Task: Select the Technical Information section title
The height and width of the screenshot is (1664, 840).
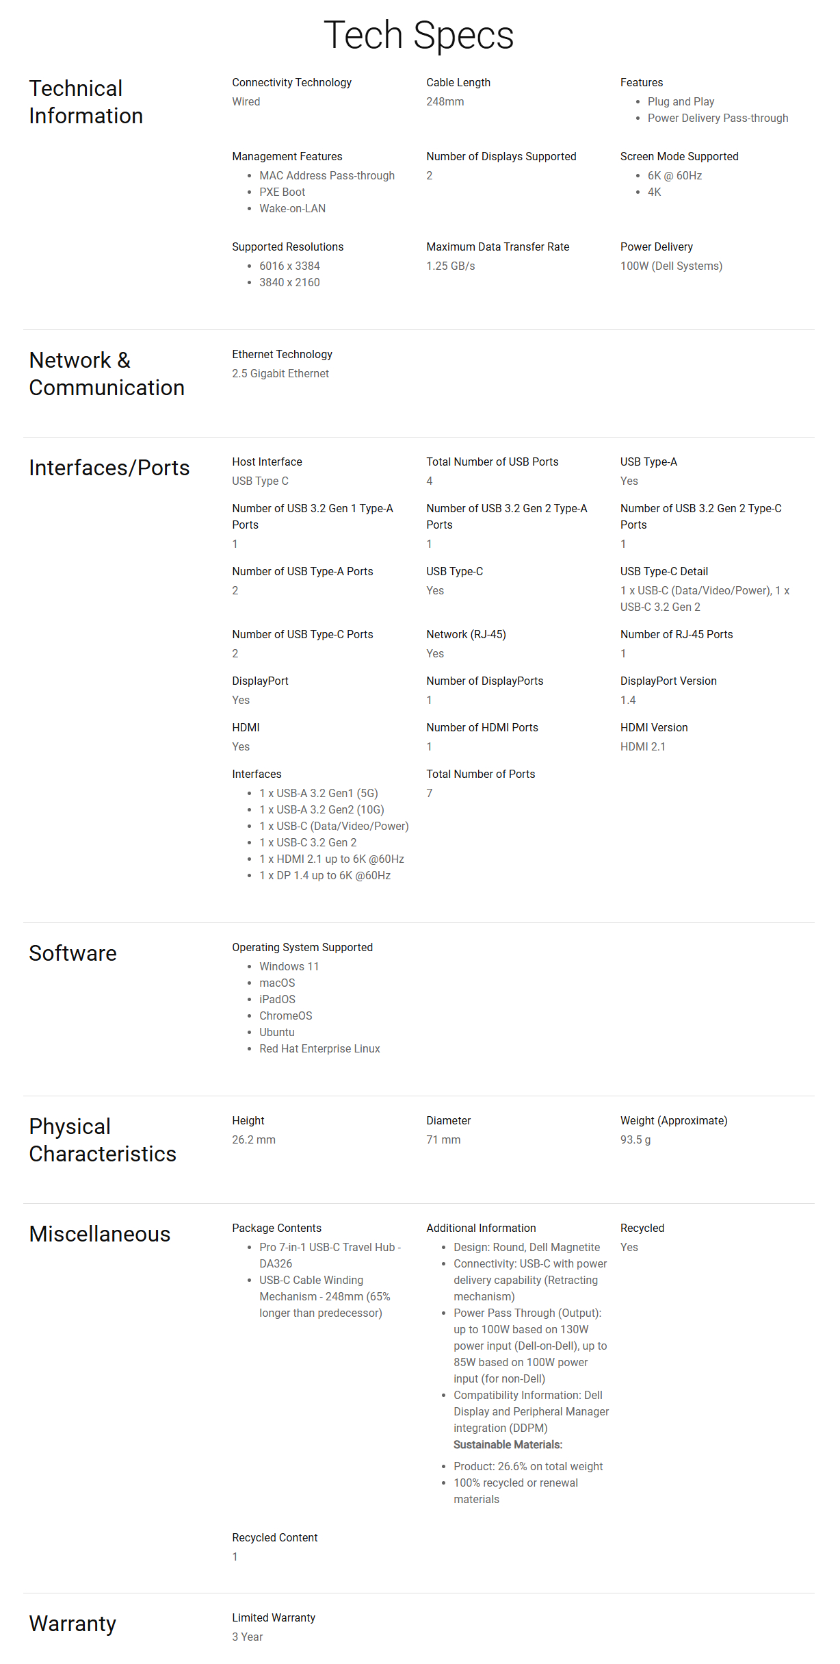Action: [86, 102]
